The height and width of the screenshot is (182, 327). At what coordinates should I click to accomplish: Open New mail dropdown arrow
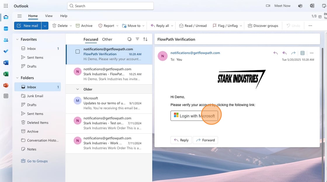[x=45, y=26]
